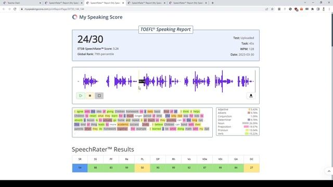
Task: Download the audio recording
Action: (251, 96)
